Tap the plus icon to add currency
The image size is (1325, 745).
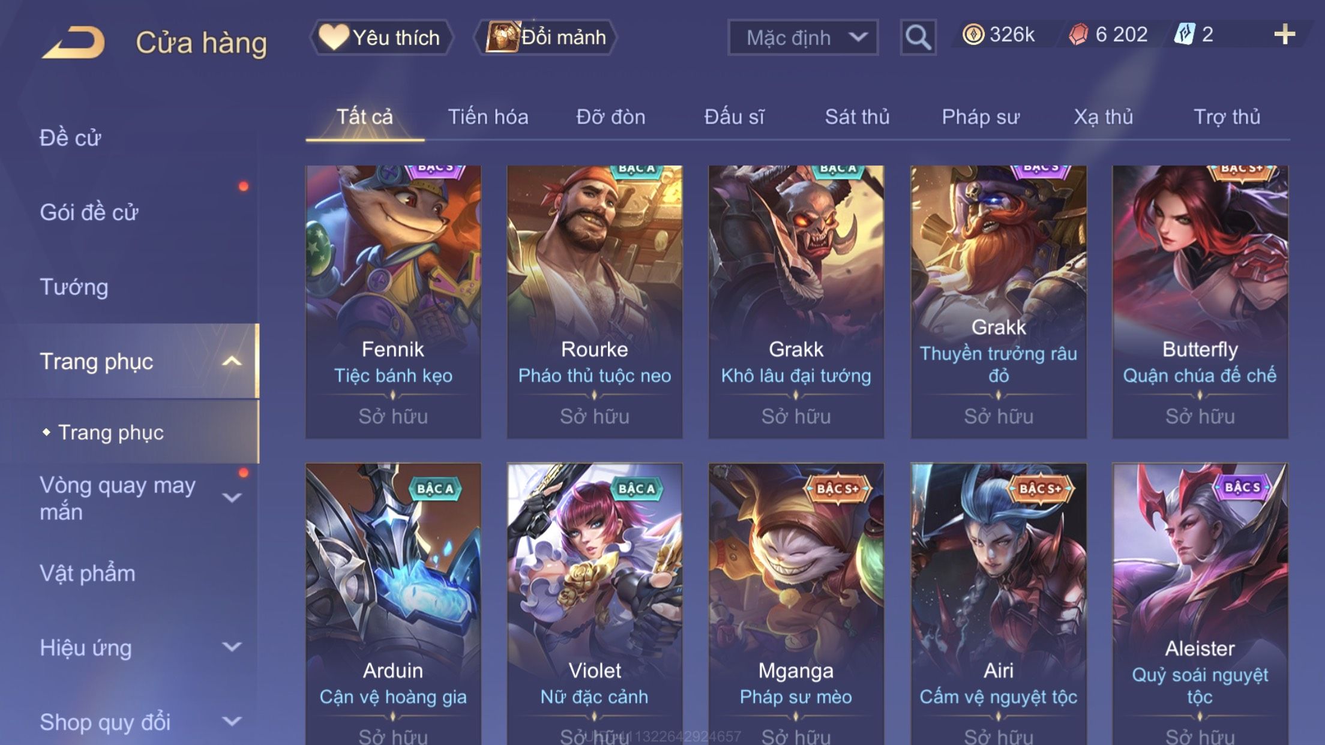point(1284,35)
